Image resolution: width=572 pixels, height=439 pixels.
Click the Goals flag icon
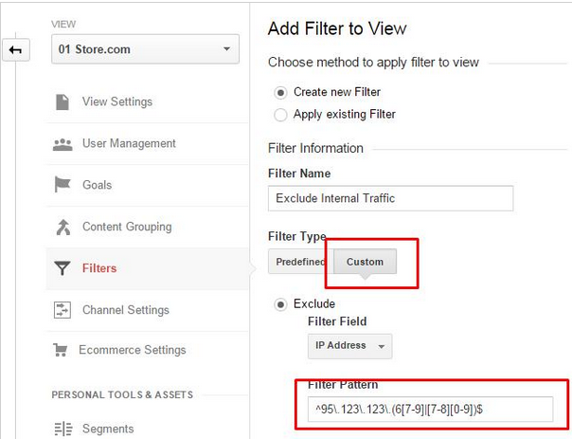point(62,184)
